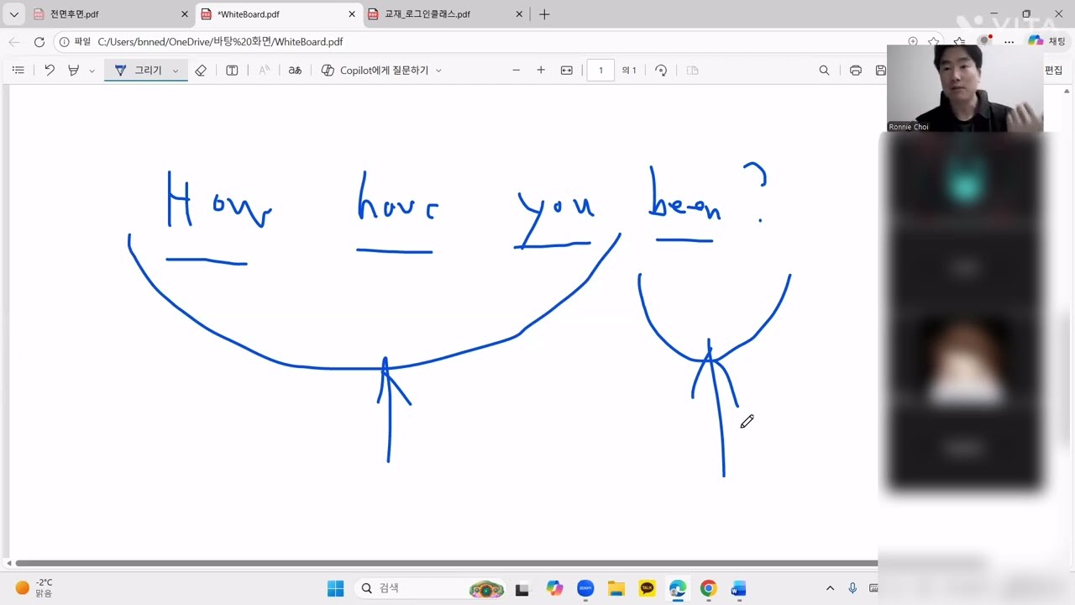Click the rotate page icon
Viewport: 1075px width, 605px height.
point(662,71)
